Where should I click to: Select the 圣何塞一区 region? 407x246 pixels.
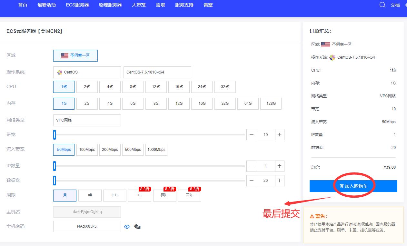click(x=75, y=55)
